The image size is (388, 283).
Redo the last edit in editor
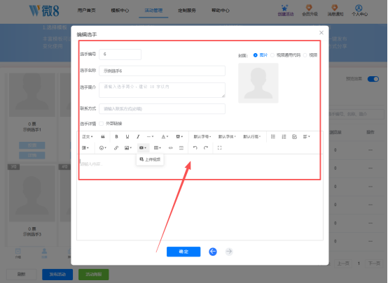(206, 148)
